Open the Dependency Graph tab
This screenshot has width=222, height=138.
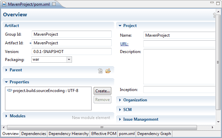pos(154,134)
